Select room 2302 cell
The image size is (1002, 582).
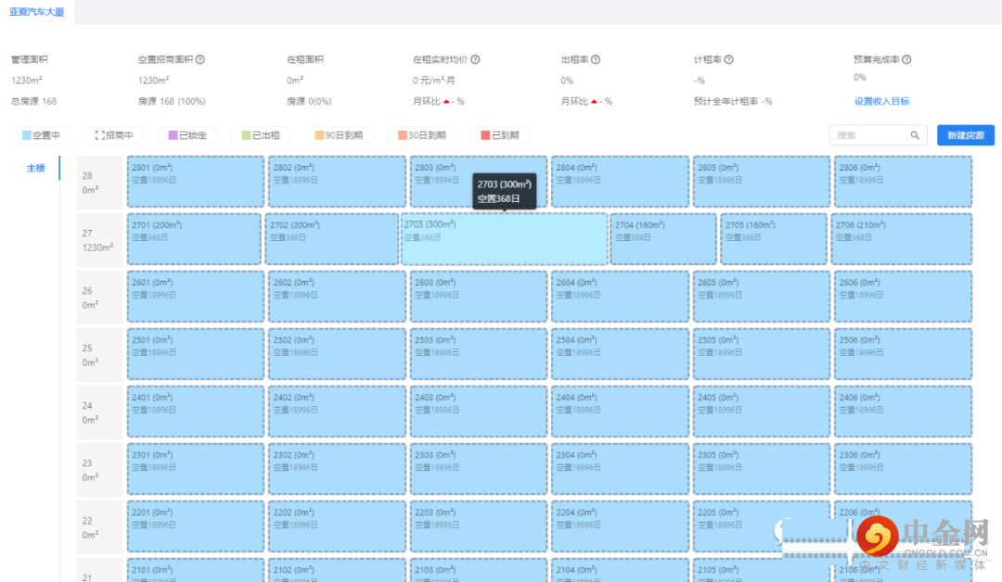[337, 469]
